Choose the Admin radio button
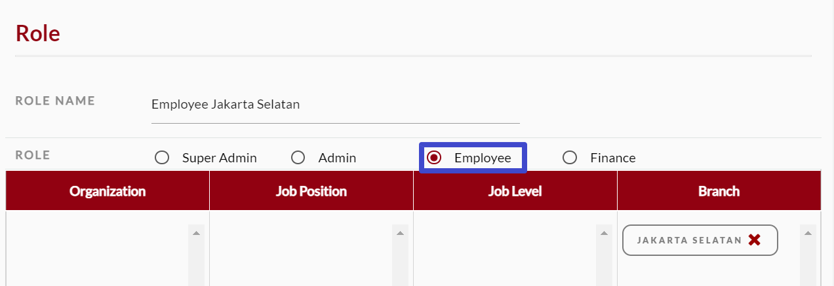The width and height of the screenshot is (834, 286). (x=298, y=158)
